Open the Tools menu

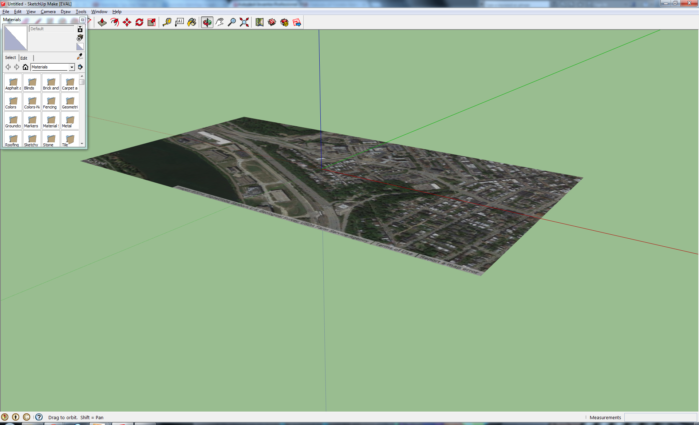[81, 12]
